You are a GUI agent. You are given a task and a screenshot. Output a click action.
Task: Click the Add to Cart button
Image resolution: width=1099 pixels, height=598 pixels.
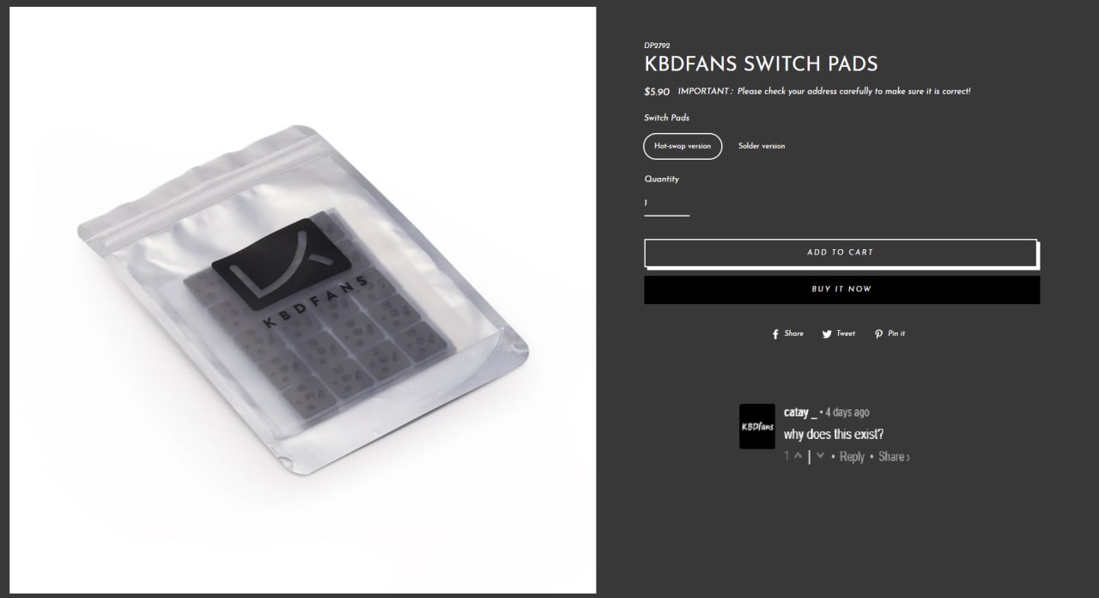(841, 253)
